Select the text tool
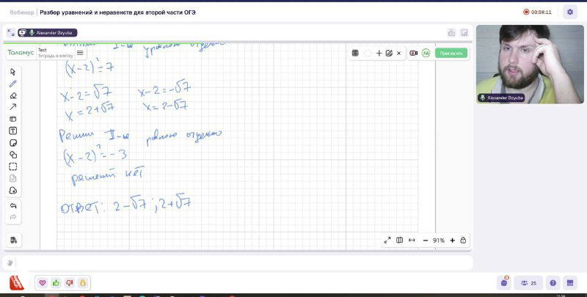This screenshot has height=297, width=587. click(13, 131)
